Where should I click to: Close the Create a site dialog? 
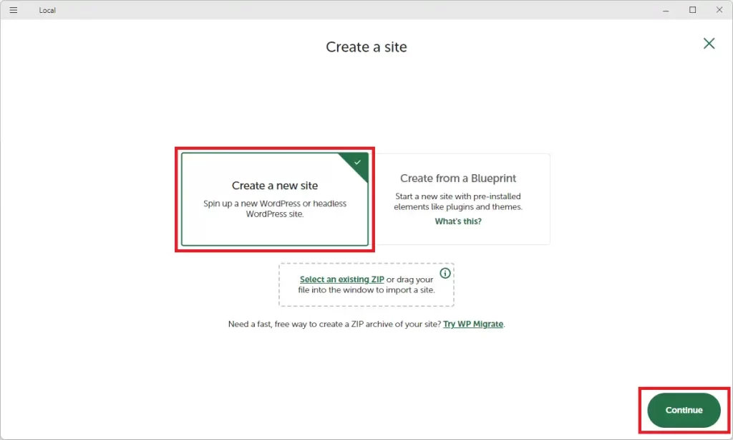[x=709, y=44]
